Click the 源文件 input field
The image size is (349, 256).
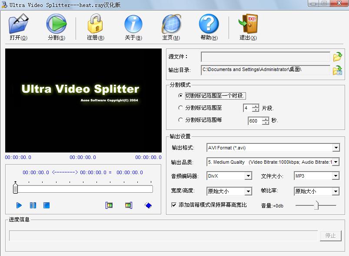[x=265, y=57]
